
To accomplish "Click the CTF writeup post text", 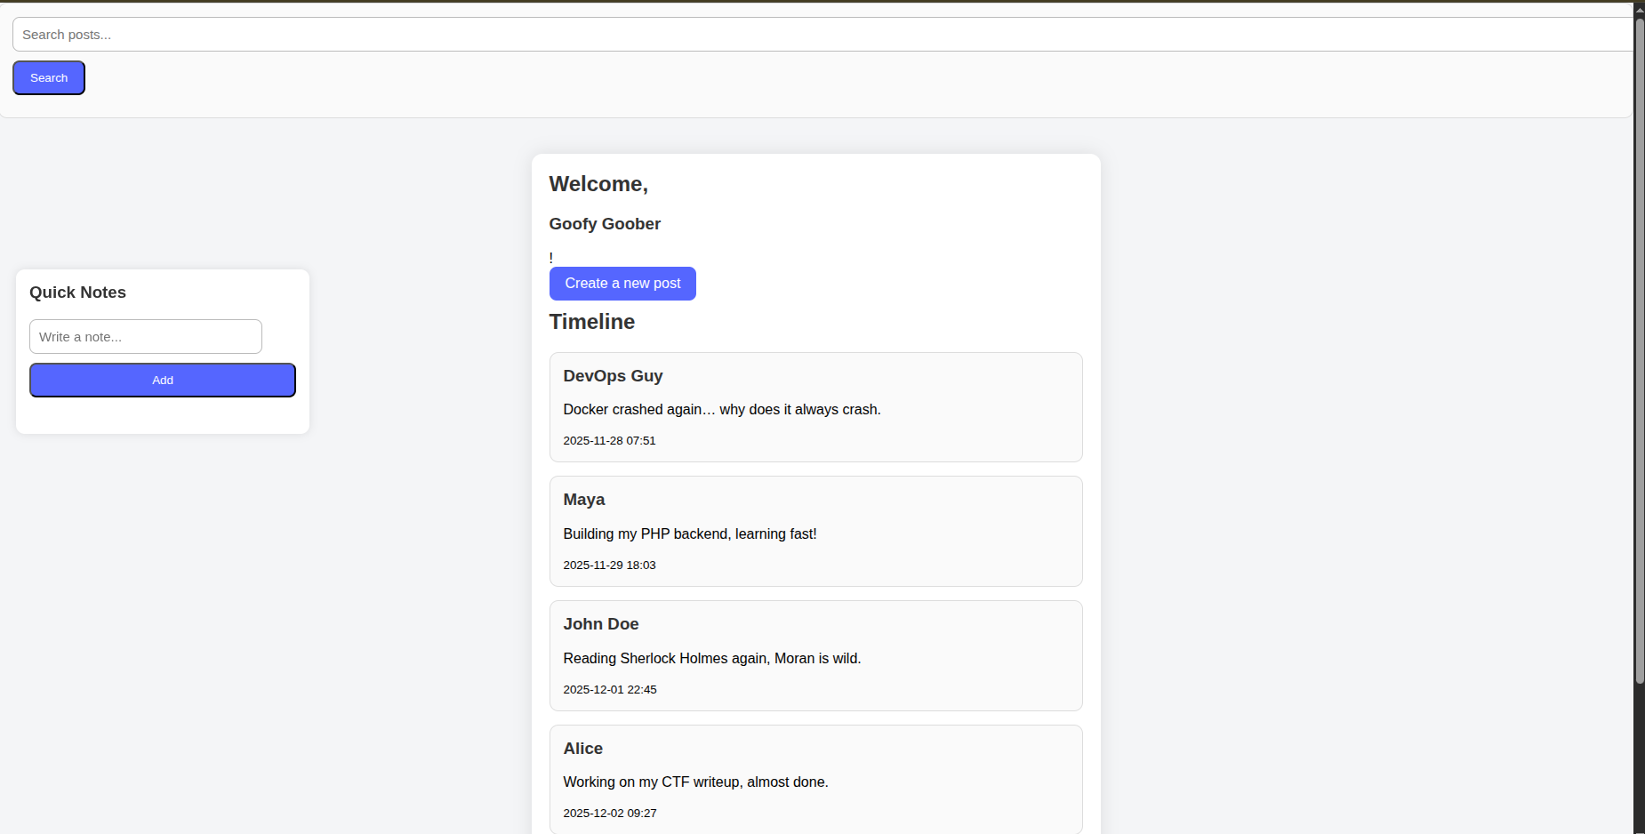I will tap(695, 782).
